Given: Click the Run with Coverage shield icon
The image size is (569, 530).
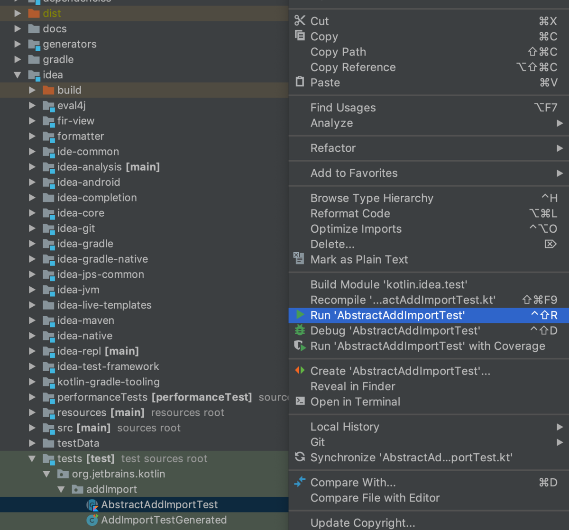Looking at the screenshot, I should [300, 346].
